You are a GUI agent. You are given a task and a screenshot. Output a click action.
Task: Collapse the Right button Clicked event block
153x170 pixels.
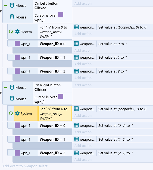[x=1, y=93]
